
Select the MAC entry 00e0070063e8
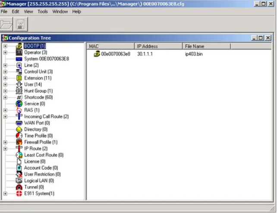(x=116, y=54)
